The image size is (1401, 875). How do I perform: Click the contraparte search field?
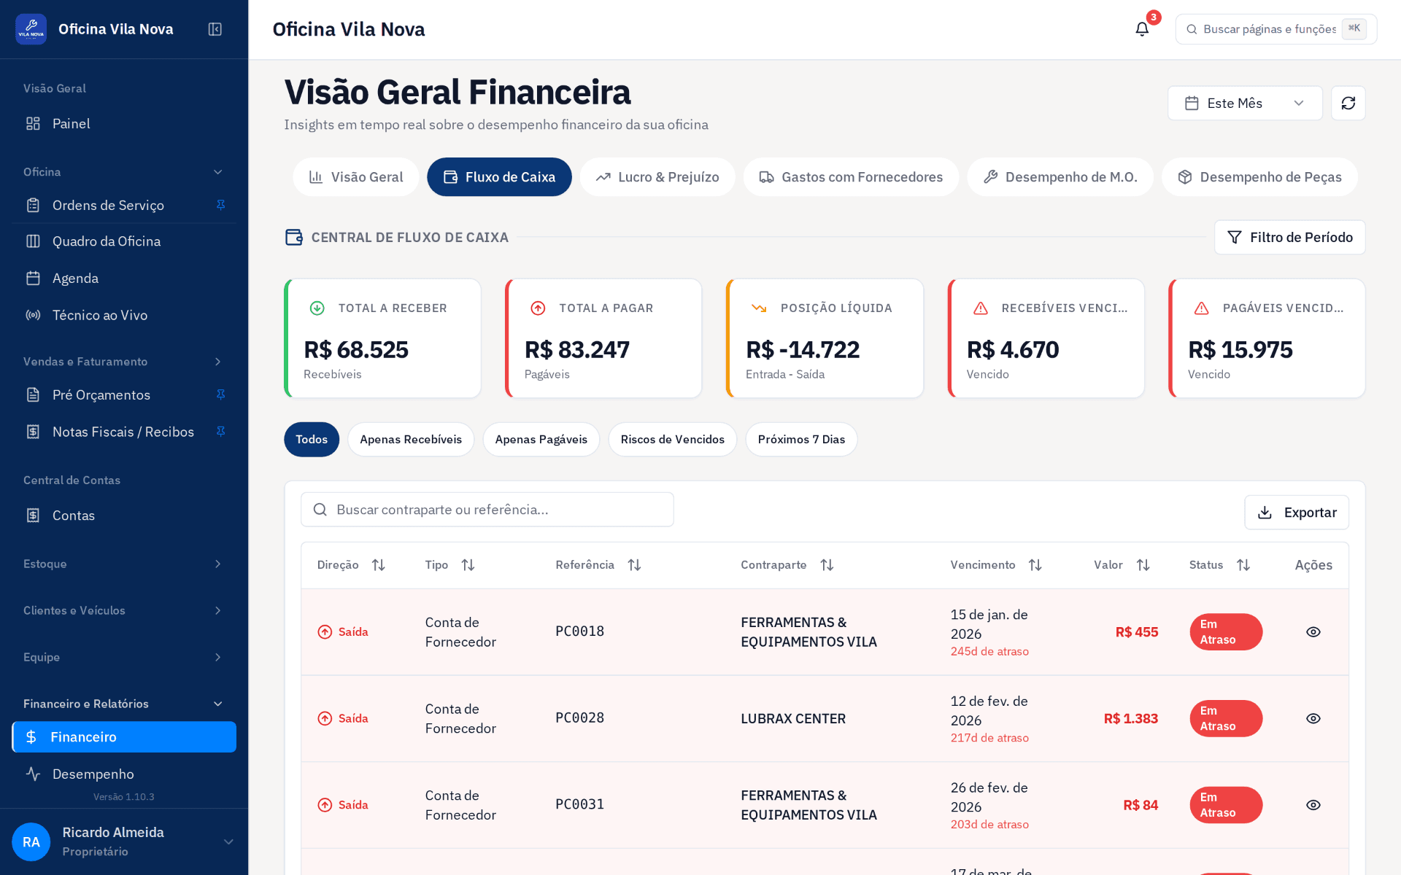pos(487,510)
